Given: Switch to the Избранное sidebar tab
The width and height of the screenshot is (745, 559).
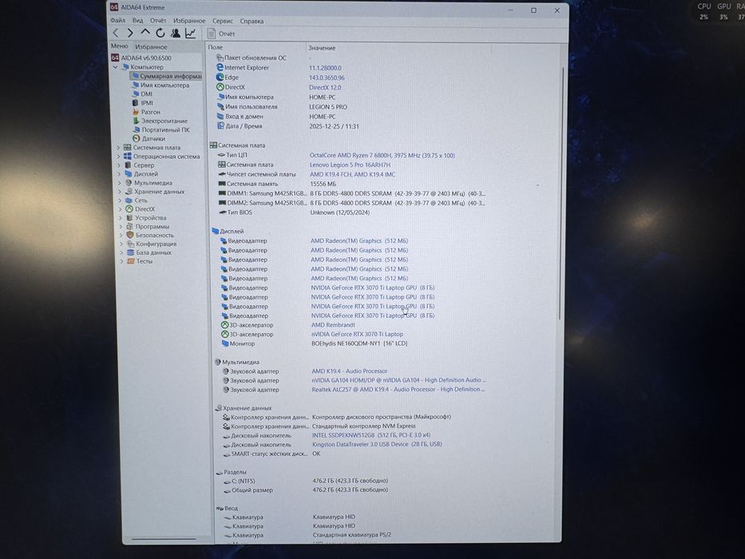Looking at the screenshot, I should point(151,46).
